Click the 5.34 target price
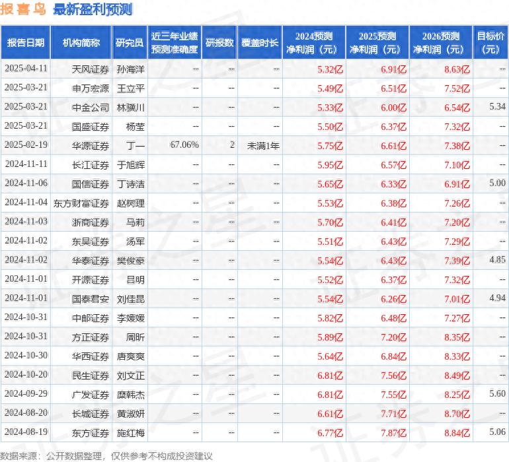Screen dimensions: 509x462 pos(497,106)
